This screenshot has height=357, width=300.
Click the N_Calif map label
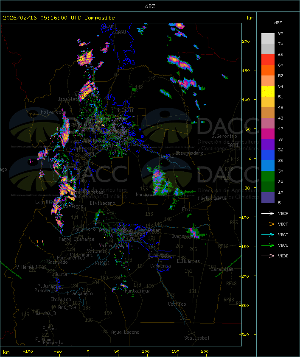pos(125,110)
